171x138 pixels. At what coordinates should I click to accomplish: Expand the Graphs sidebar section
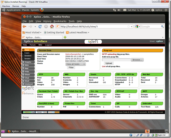click(x=28, y=62)
